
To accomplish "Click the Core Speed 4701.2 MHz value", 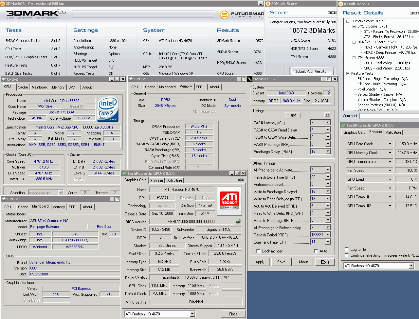I will [44, 161].
